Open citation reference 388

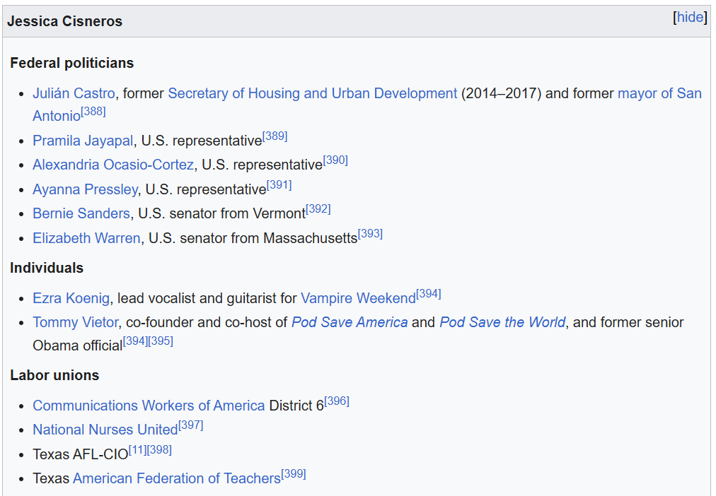coord(93,112)
